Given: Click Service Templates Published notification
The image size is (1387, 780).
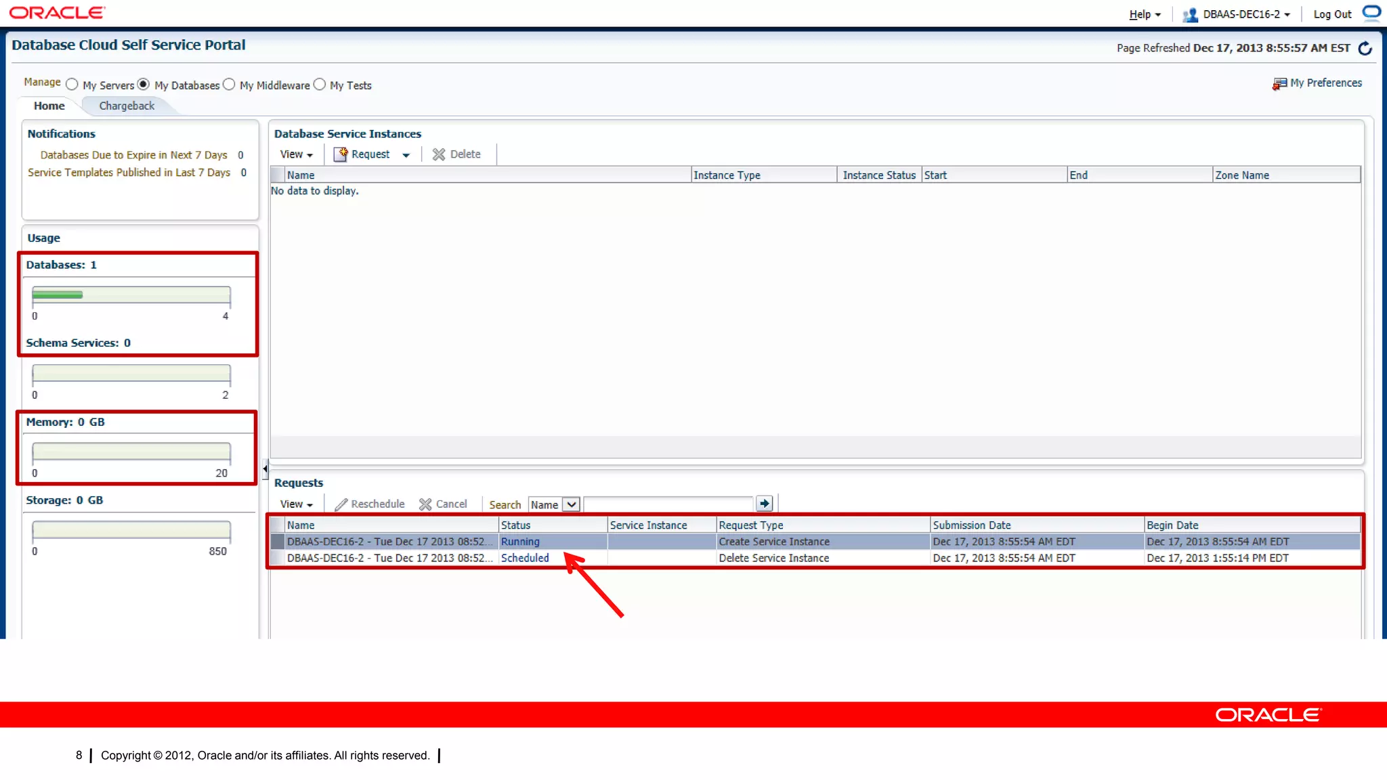Looking at the screenshot, I should [129, 173].
